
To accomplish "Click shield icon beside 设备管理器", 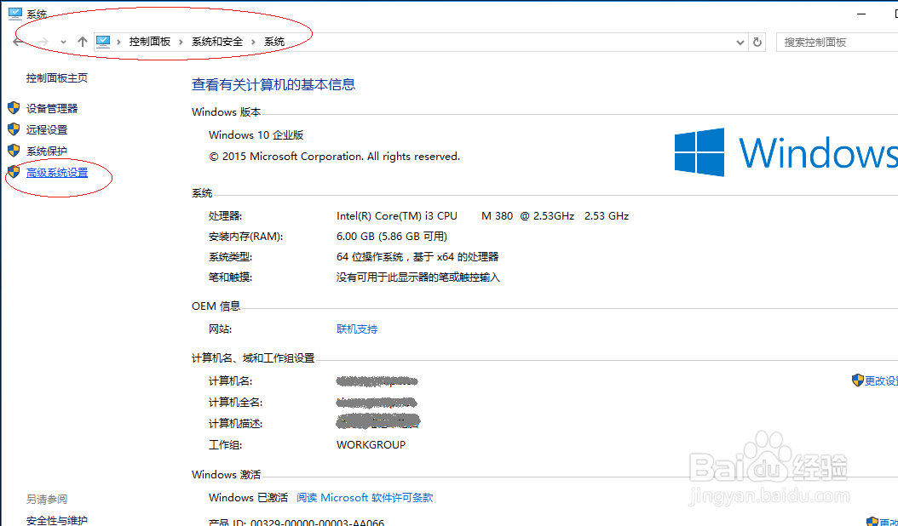I will tap(14, 107).
